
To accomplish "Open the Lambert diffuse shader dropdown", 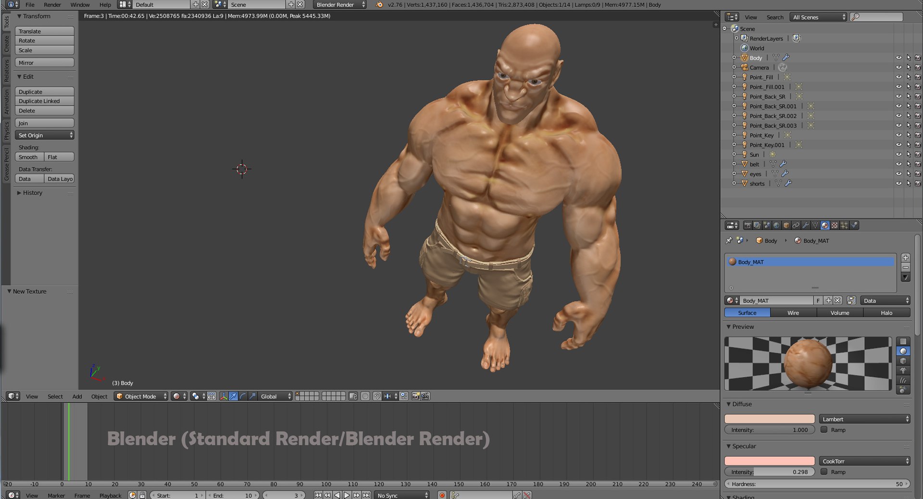I will pos(864,419).
